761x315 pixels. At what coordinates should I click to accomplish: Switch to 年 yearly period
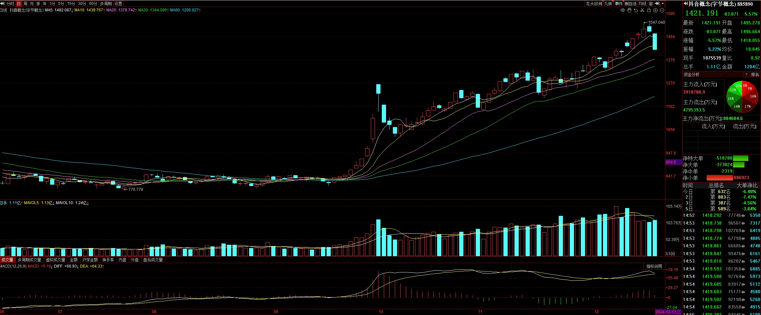point(45,4)
